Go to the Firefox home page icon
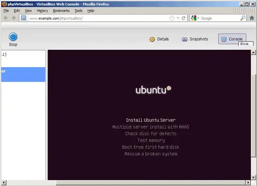Viewport: 257px width, 186px height. (x=252, y=18)
